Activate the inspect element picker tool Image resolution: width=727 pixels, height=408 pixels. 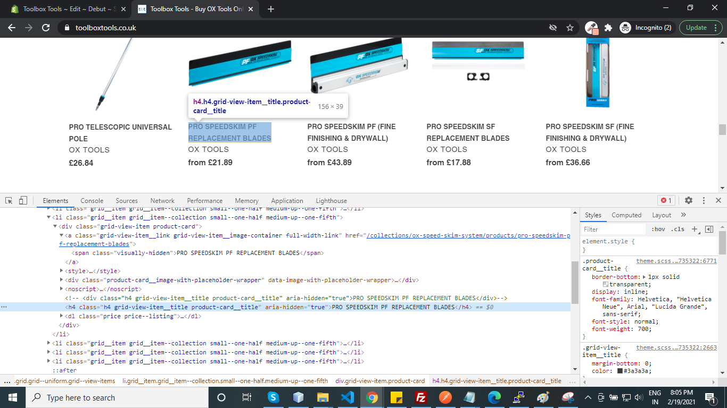(9, 200)
